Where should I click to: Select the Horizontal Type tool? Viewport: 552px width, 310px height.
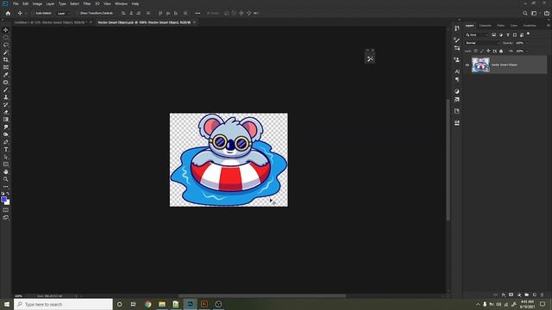[6, 149]
